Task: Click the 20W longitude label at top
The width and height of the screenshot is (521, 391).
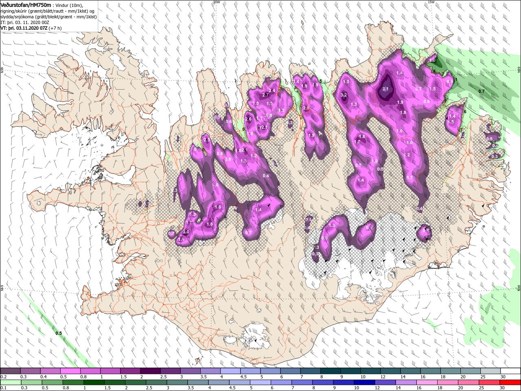Action: 217,2
